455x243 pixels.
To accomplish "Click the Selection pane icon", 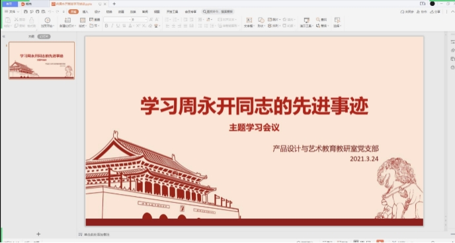I will pyautogui.click(x=337, y=20).
